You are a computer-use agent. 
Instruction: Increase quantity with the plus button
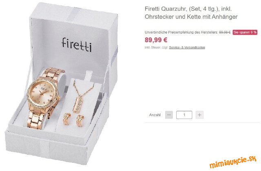(199, 115)
